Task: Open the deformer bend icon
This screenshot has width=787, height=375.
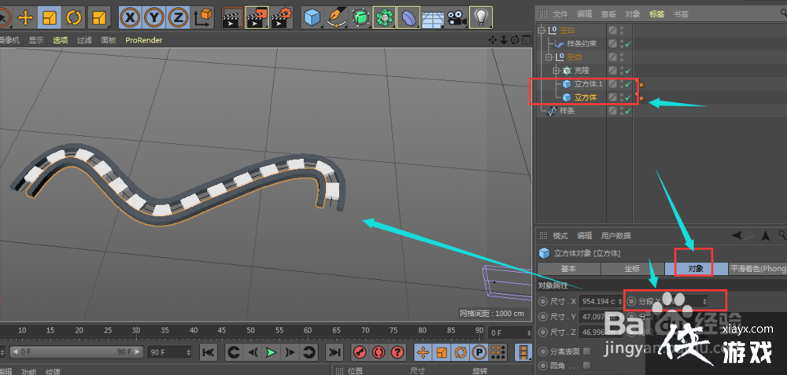Action: 408,18
